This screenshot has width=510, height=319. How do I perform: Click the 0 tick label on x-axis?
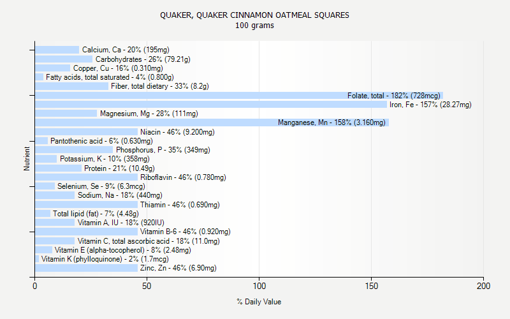35,286
